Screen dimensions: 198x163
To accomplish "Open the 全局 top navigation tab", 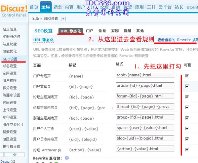I will click(46, 7).
